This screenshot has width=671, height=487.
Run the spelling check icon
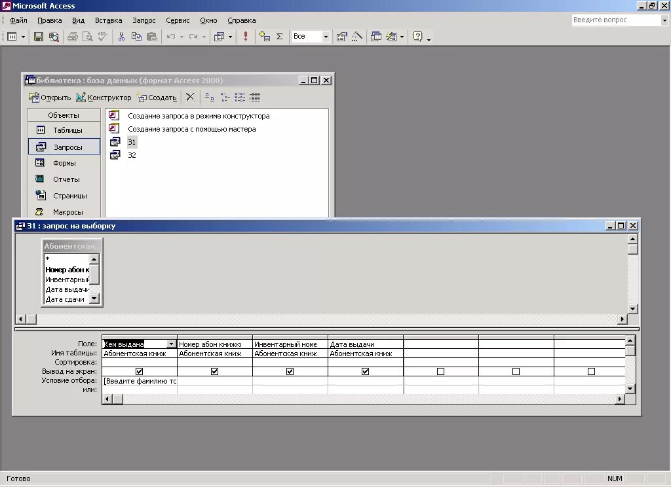tap(102, 37)
